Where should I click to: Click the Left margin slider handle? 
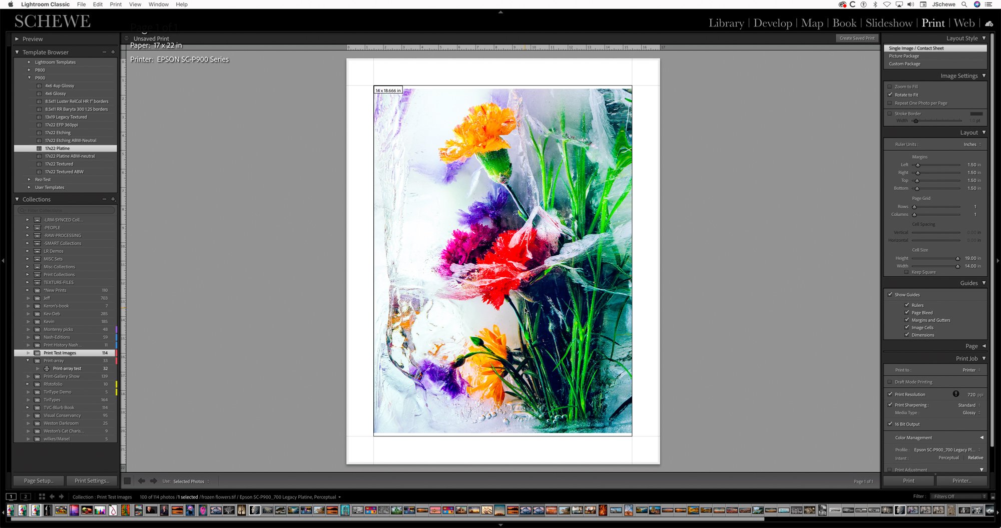pos(917,165)
